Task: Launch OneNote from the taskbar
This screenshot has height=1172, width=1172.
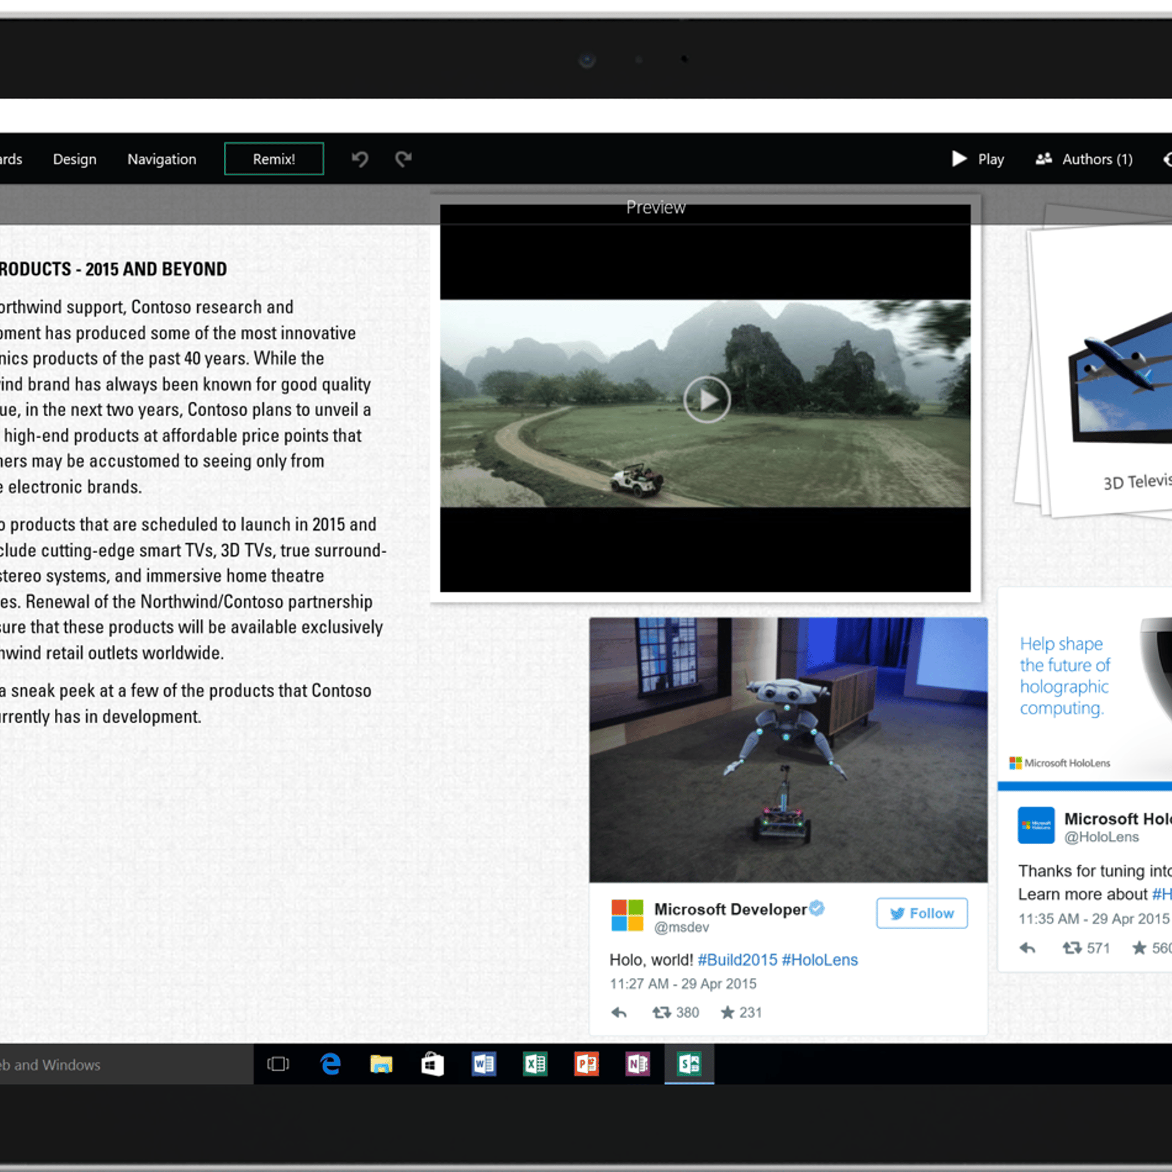Action: 638,1065
